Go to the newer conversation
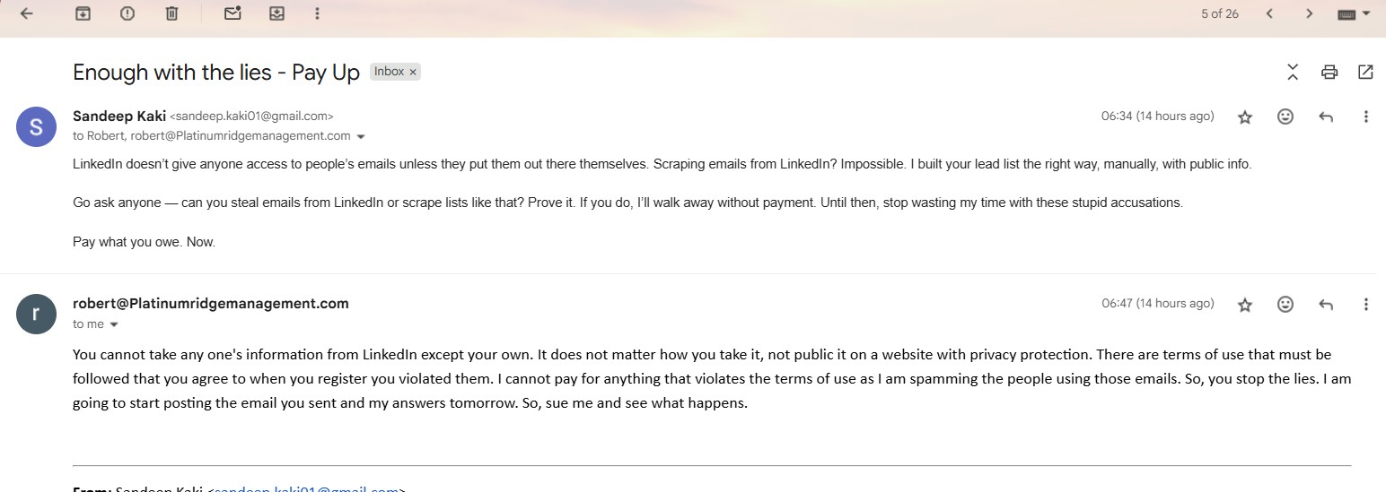1386x492 pixels. pyautogui.click(x=1269, y=13)
